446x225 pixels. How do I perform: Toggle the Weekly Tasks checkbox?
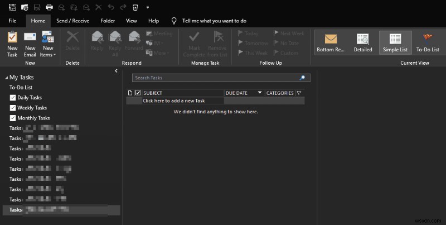click(x=12, y=108)
